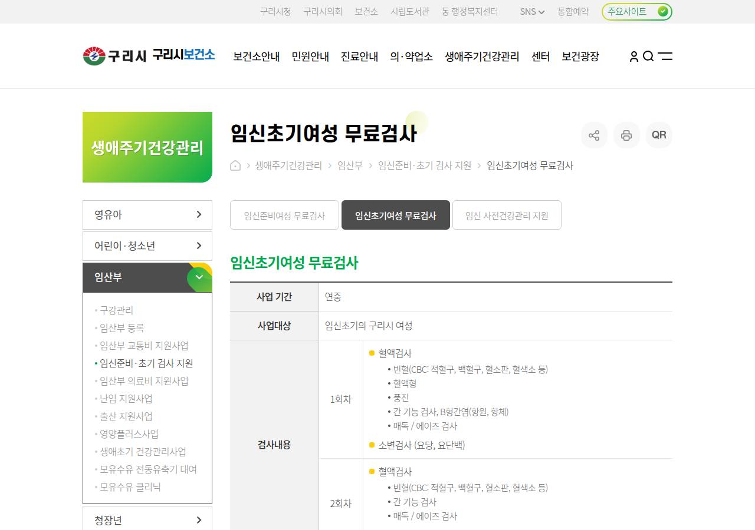Open 민원안내 main menu
The image size is (755, 530).
pyautogui.click(x=310, y=57)
